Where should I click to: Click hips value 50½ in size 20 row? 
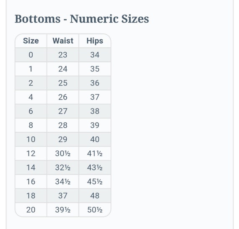click(x=95, y=210)
